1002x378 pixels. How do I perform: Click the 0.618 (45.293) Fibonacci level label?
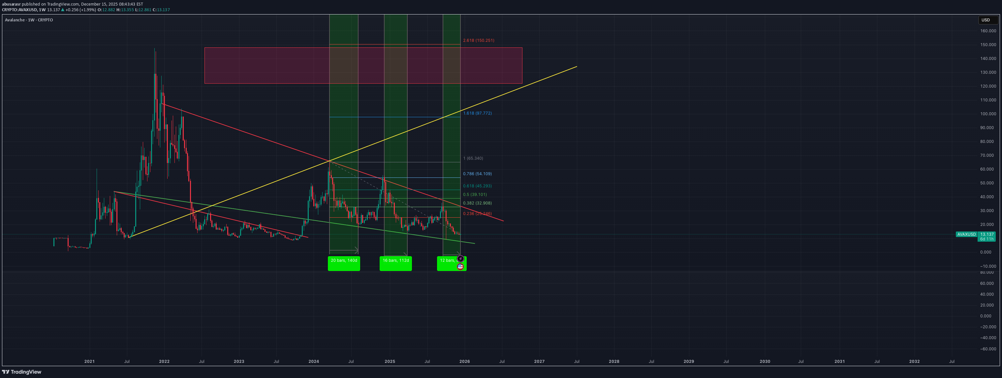coord(477,186)
